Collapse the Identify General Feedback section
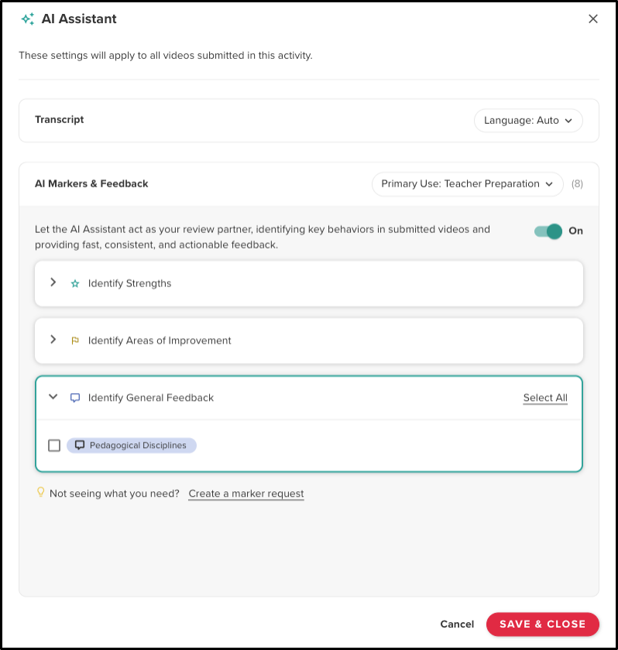Viewport: 618px width, 650px height. pyautogui.click(x=53, y=397)
